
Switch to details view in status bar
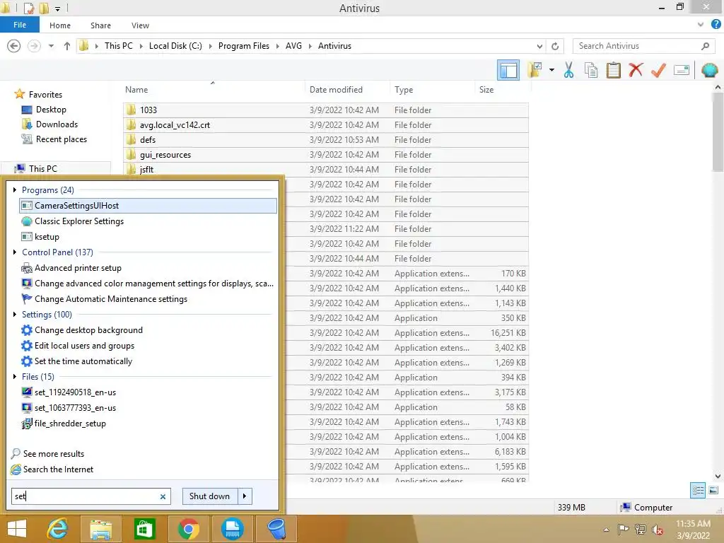click(x=698, y=491)
